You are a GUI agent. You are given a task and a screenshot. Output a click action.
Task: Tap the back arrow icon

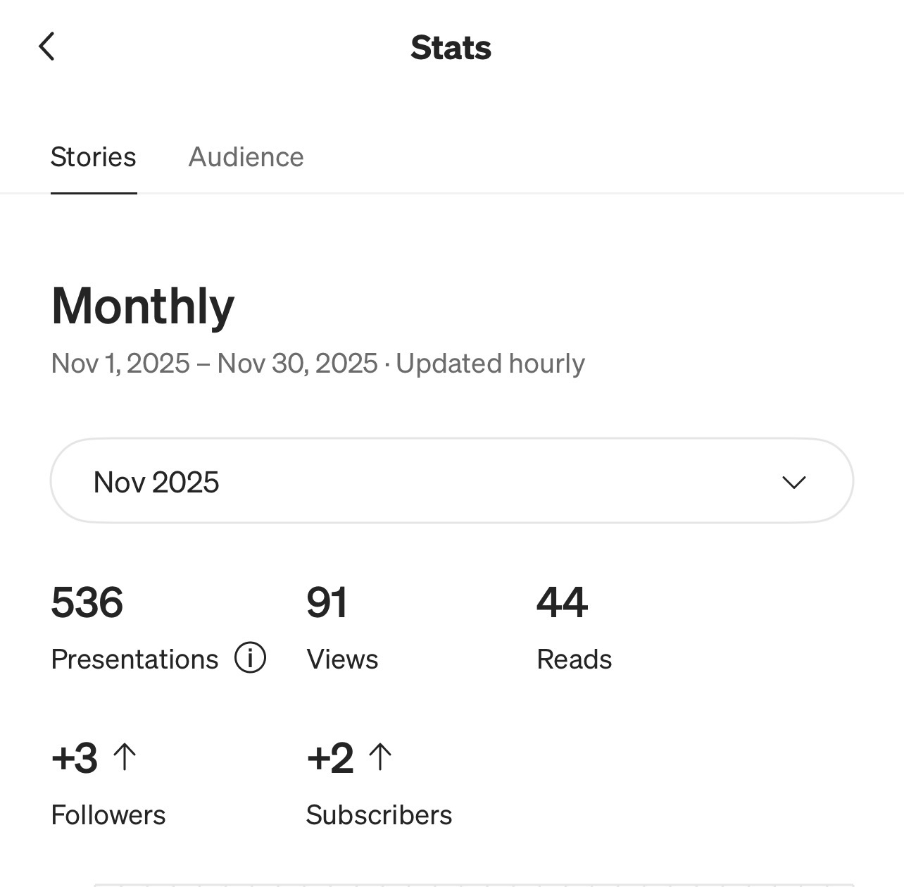(46, 47)
